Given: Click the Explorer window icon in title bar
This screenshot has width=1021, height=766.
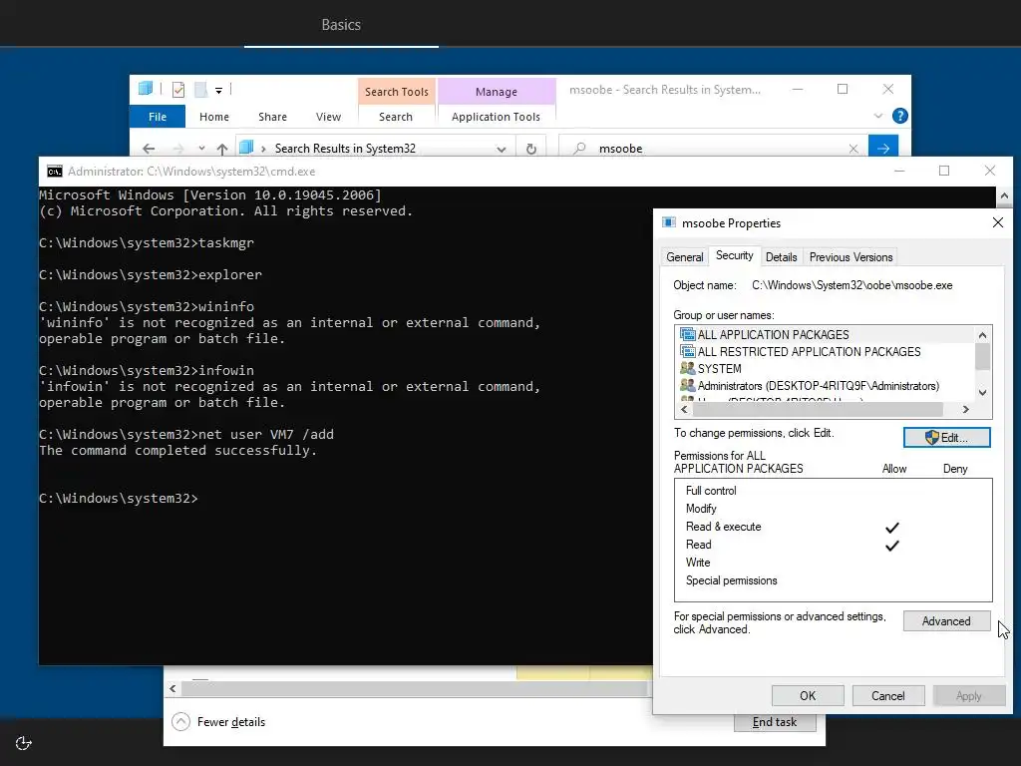Looking at the screenshot, I should click(146, 89).
